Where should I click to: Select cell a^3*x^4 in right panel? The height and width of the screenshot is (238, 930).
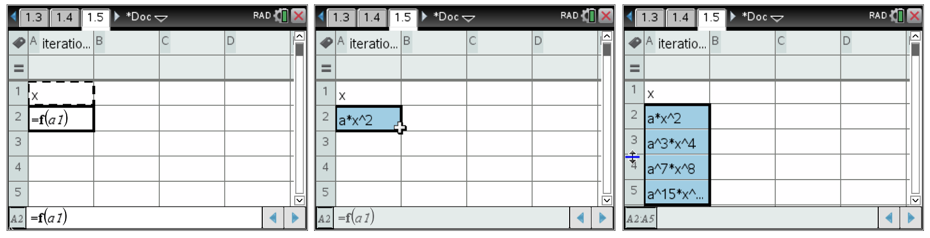pos(677,143)
